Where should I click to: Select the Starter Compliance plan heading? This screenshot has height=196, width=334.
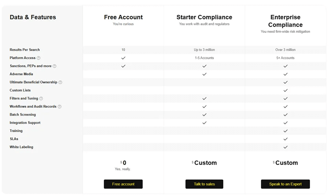tap(204, 17)
